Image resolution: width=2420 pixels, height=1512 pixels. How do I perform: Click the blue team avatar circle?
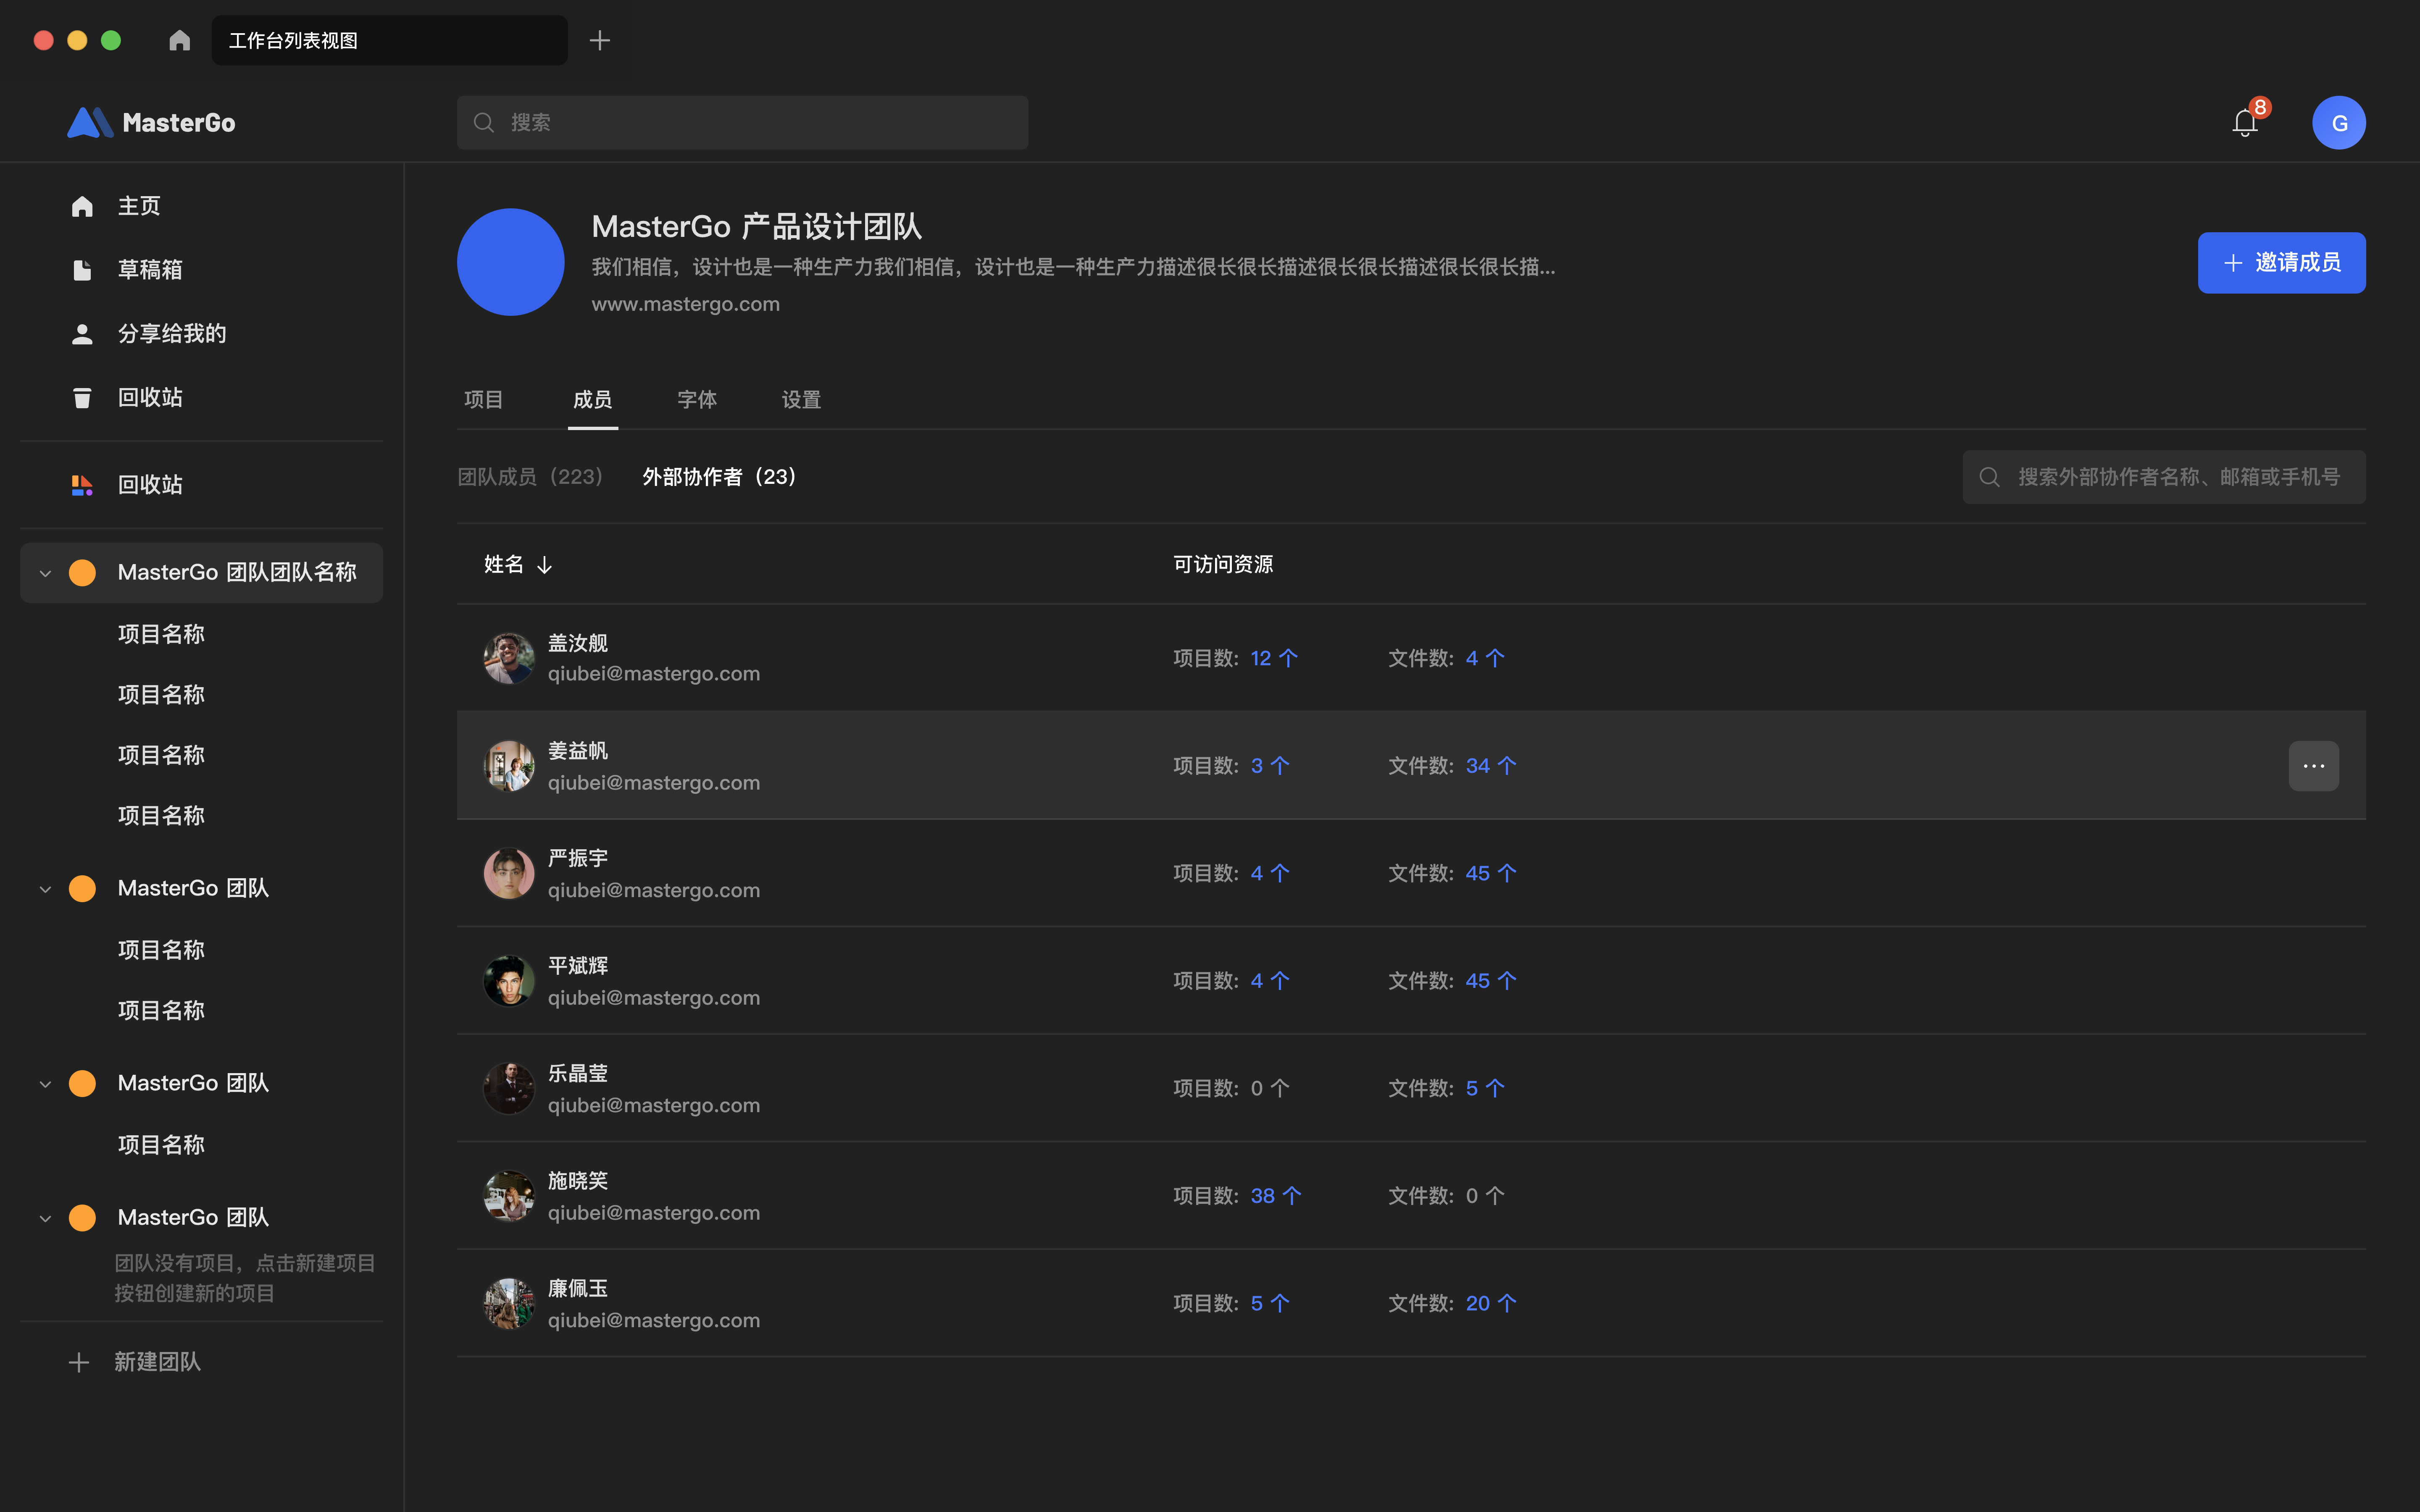click(511, 262)
